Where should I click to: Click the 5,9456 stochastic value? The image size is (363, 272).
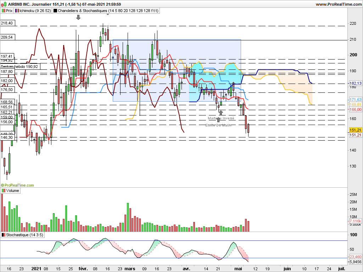point(355,262)
